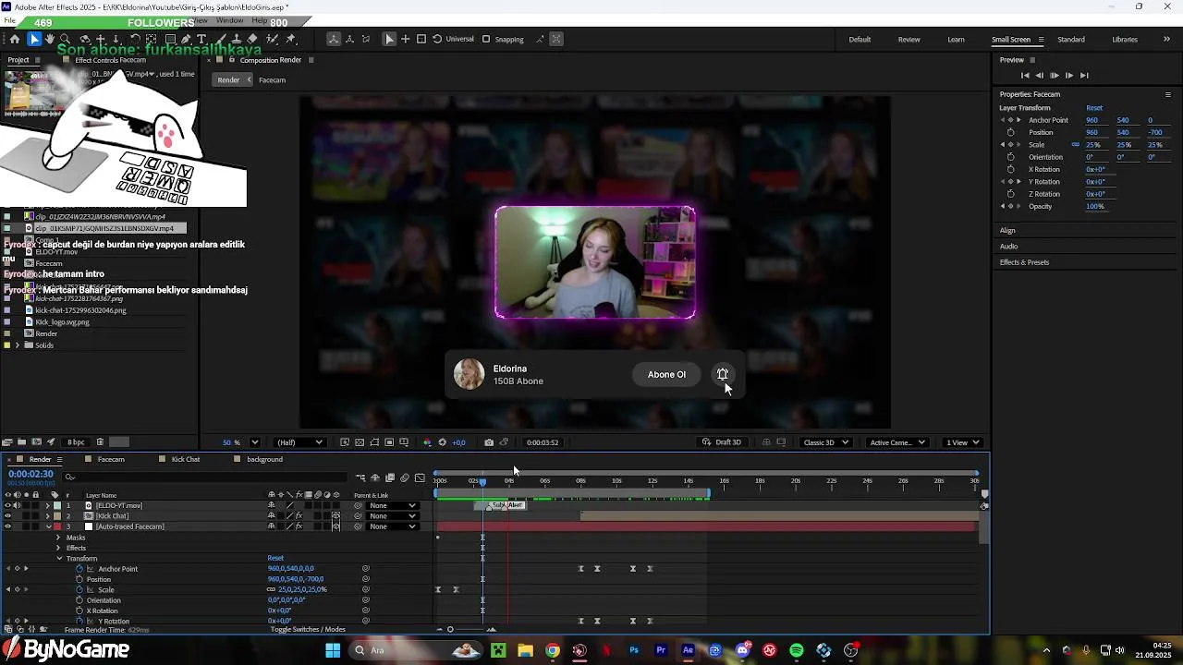Select the Learn workspace
This screenshot has width=1183, height=665.
[x=956, y=40]
